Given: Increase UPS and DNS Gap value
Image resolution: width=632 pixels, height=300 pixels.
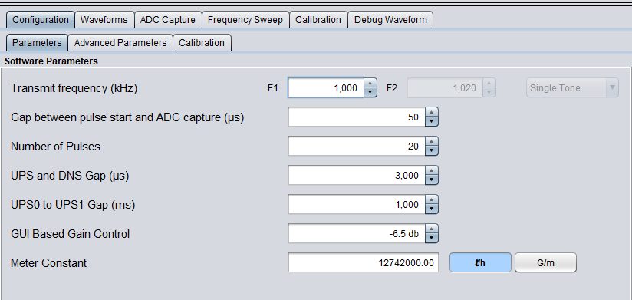Looking at the screenshot, I should [x=432, y=171].
